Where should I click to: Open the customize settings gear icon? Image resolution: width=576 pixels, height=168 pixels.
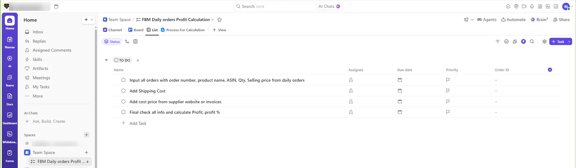click(544, 42)
